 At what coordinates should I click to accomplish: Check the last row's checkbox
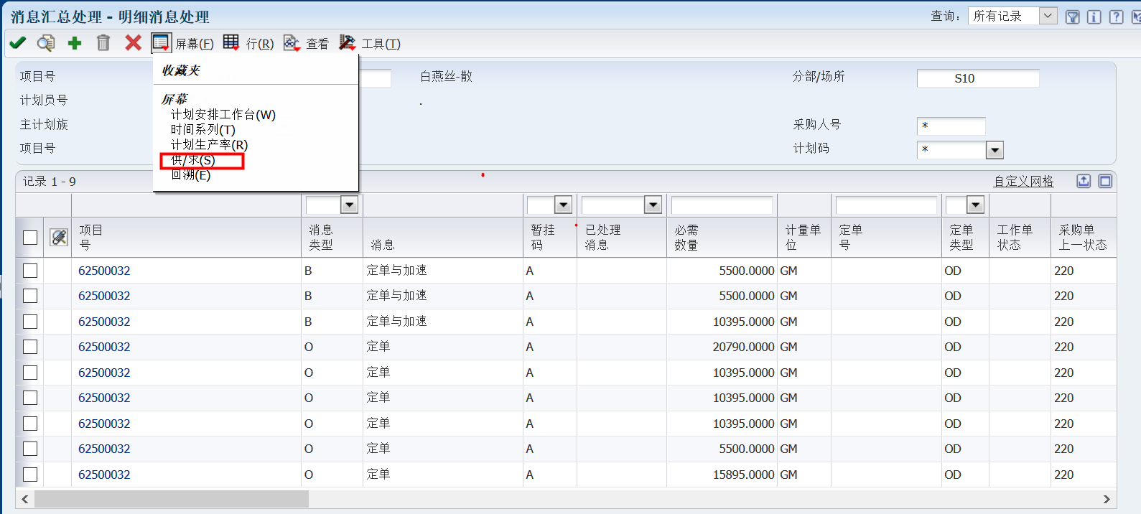30,475
